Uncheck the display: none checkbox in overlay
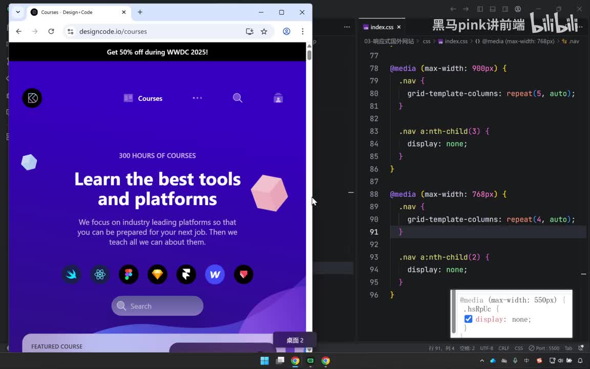This screenshot has height=369, width=590. 468,319
